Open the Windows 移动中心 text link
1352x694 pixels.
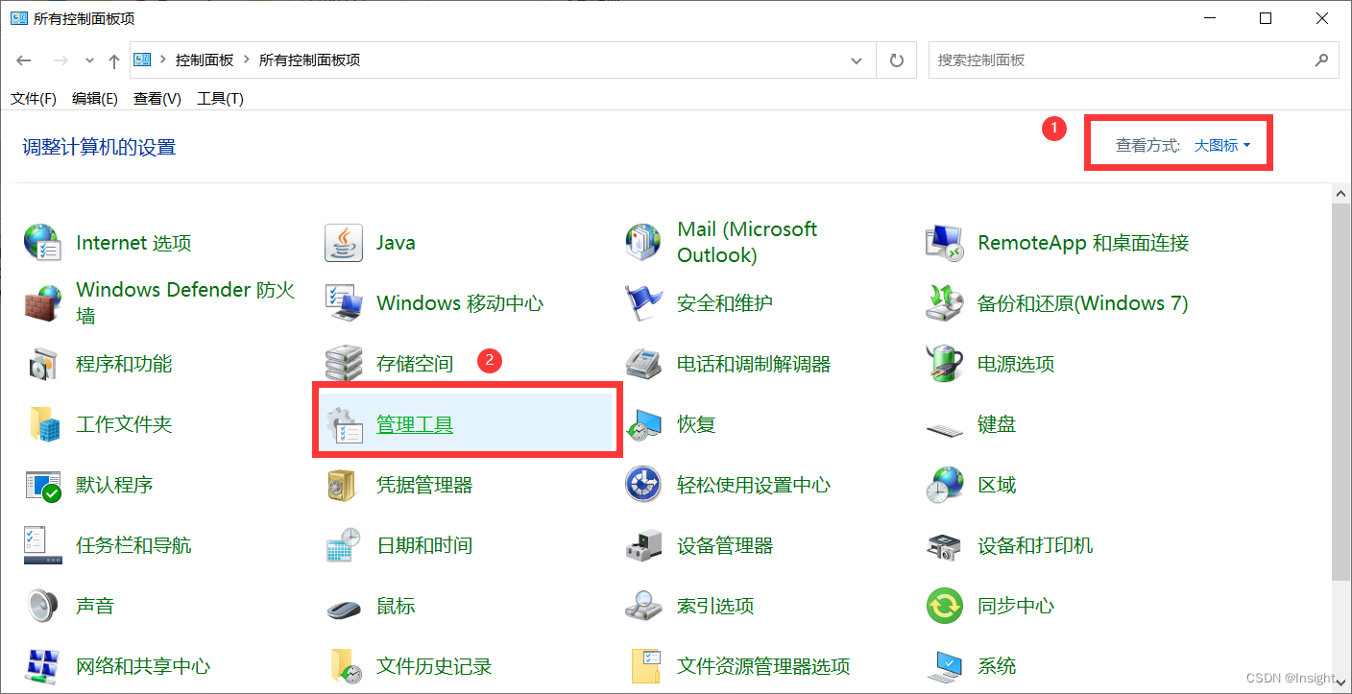click(460, 303)
